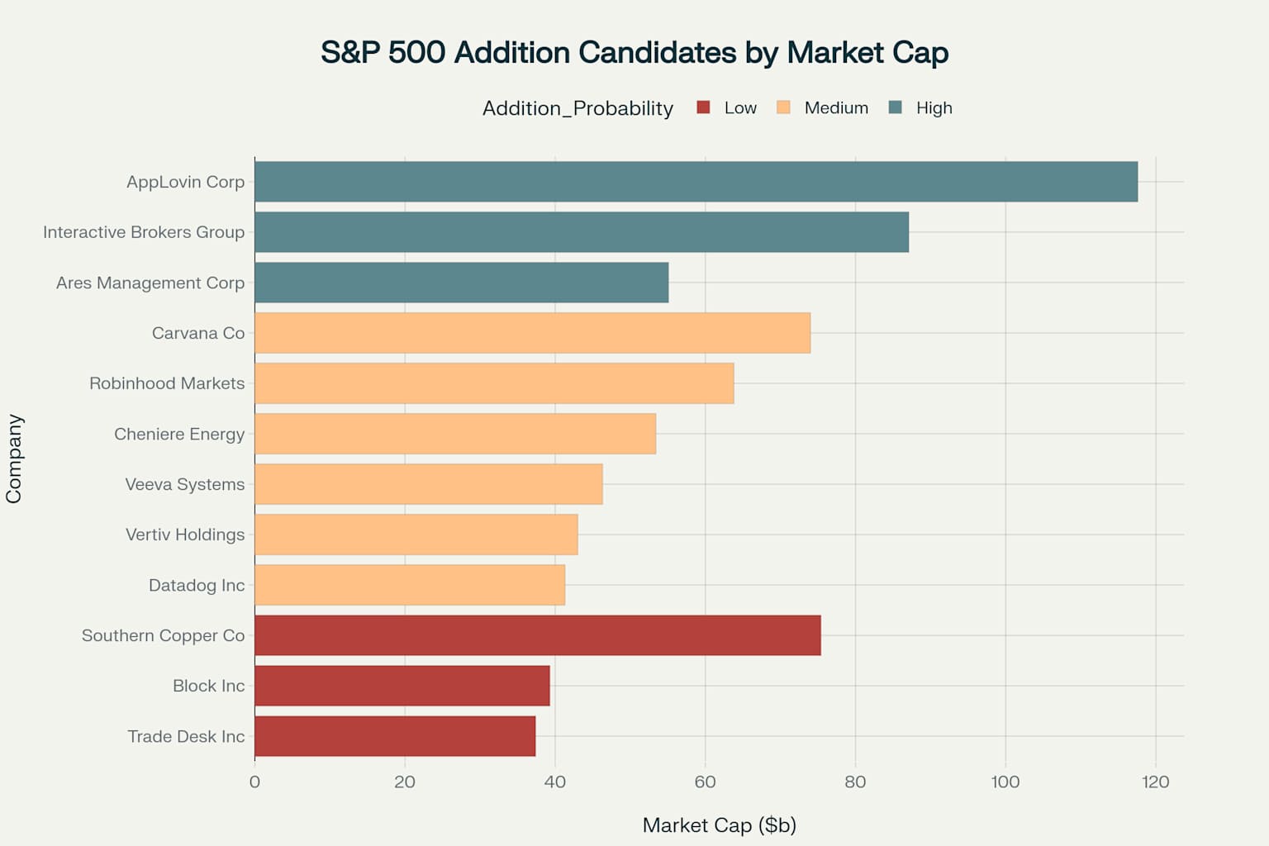Select the Interactive Brokers Group bar

pos(582,232)
